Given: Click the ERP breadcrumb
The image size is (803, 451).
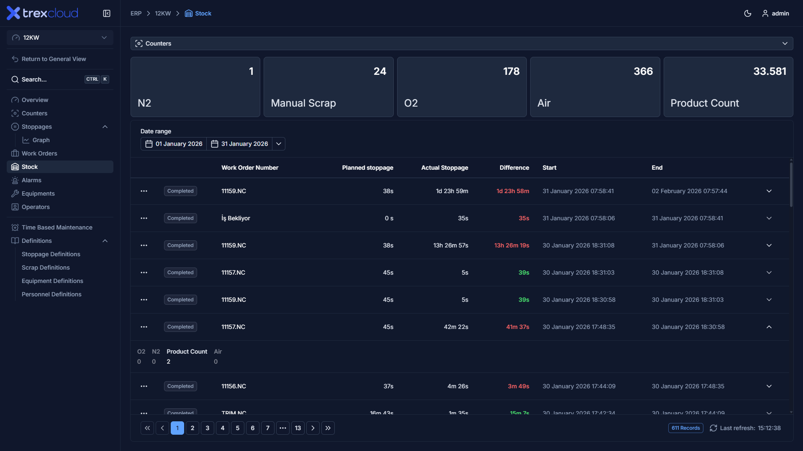Looking at the screenshot, I should pyautogui.click(x=136, y=13).
